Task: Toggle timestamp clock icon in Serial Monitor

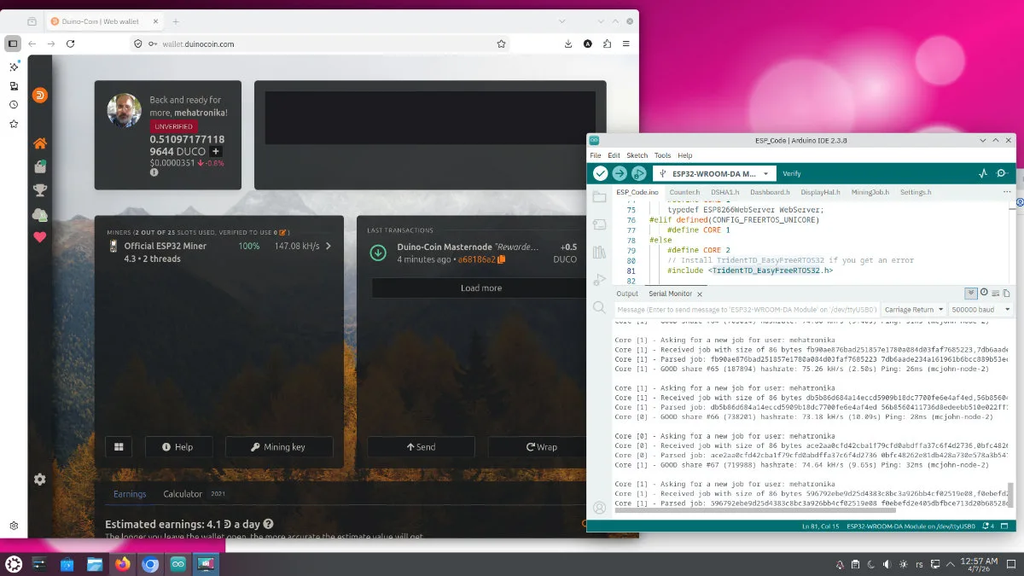Action: coord(984,293)
